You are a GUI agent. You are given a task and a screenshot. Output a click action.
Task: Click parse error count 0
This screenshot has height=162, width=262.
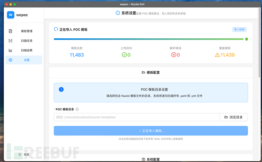(x=178, y=55)
